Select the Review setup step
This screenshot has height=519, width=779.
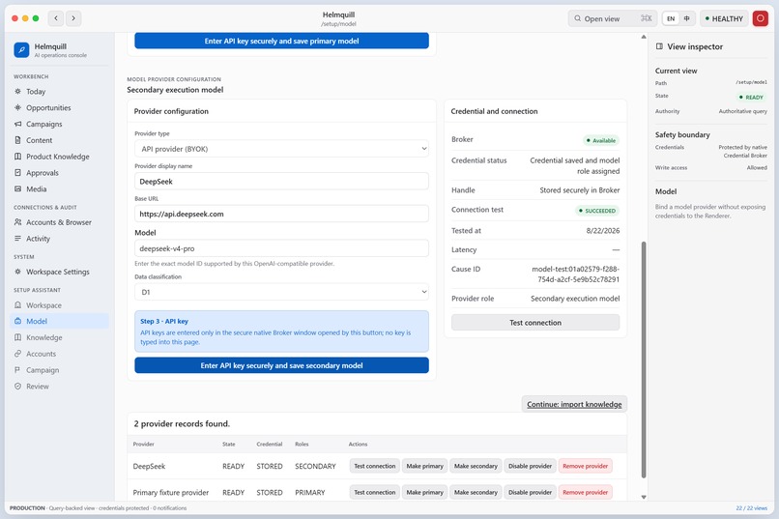[60, 387]
